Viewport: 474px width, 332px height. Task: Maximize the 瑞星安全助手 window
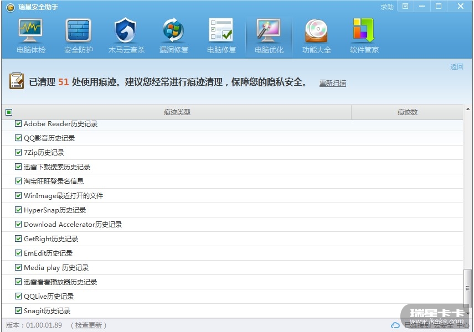tap(439, 6)
